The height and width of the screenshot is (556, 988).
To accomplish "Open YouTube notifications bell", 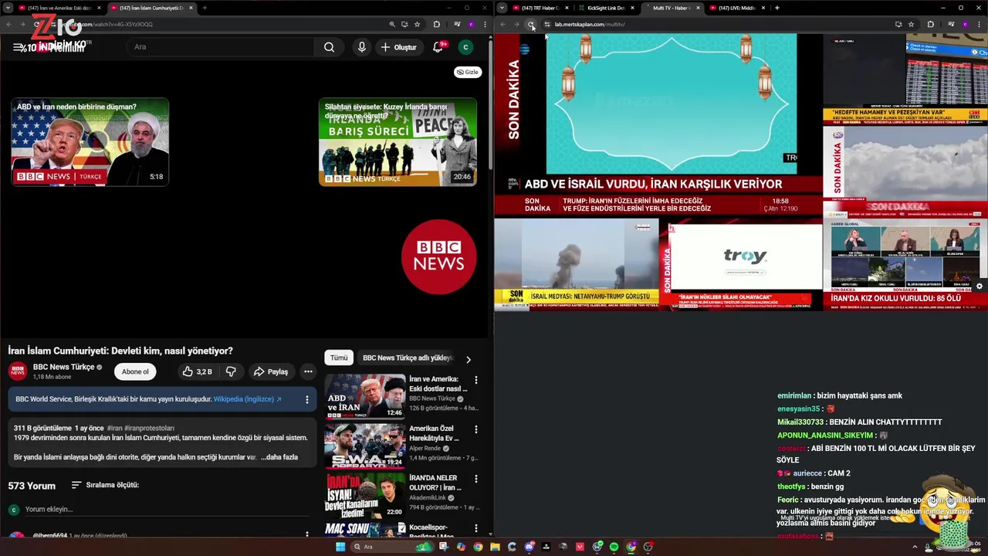I will tap(438, 47).
